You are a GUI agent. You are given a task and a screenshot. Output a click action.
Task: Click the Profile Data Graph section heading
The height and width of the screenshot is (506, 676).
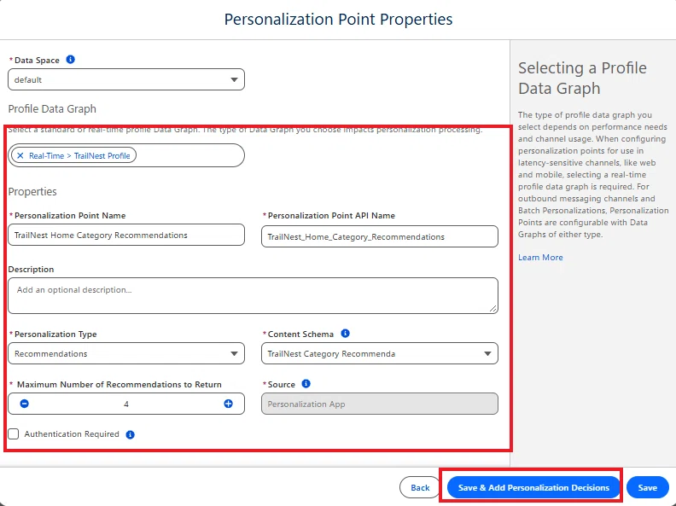52,108
